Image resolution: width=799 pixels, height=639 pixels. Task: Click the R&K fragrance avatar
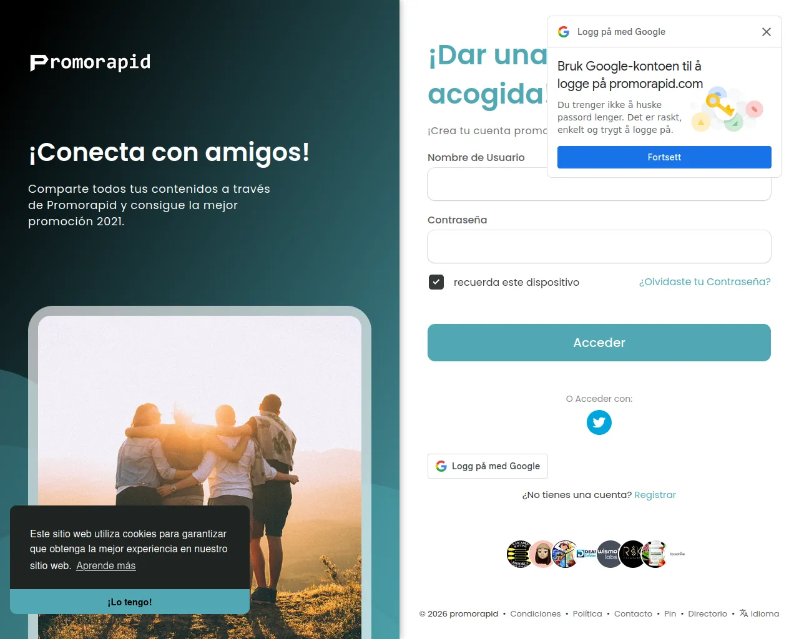coord(632,554)
